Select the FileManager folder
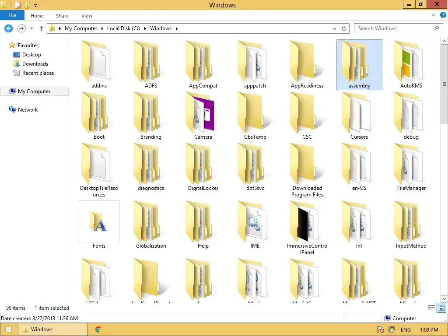Image resolution: width=448 pixels, height=336 pixels. [x=411, y=167]
